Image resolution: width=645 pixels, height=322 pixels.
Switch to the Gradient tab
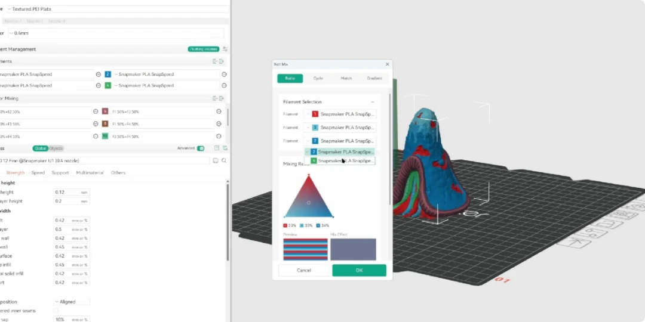tap(374, 79)
